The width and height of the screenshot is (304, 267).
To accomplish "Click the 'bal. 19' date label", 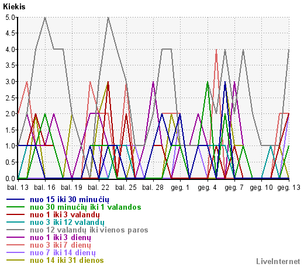I will pos(72,188).
